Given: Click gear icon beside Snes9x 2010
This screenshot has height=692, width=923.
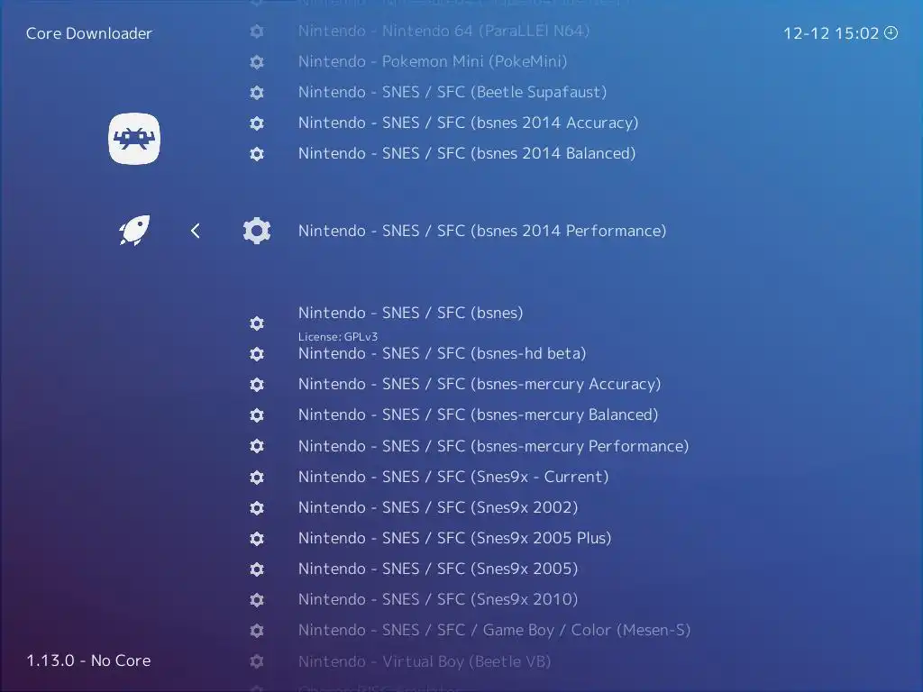Looking at the screenshot, I should coord(257,599).
